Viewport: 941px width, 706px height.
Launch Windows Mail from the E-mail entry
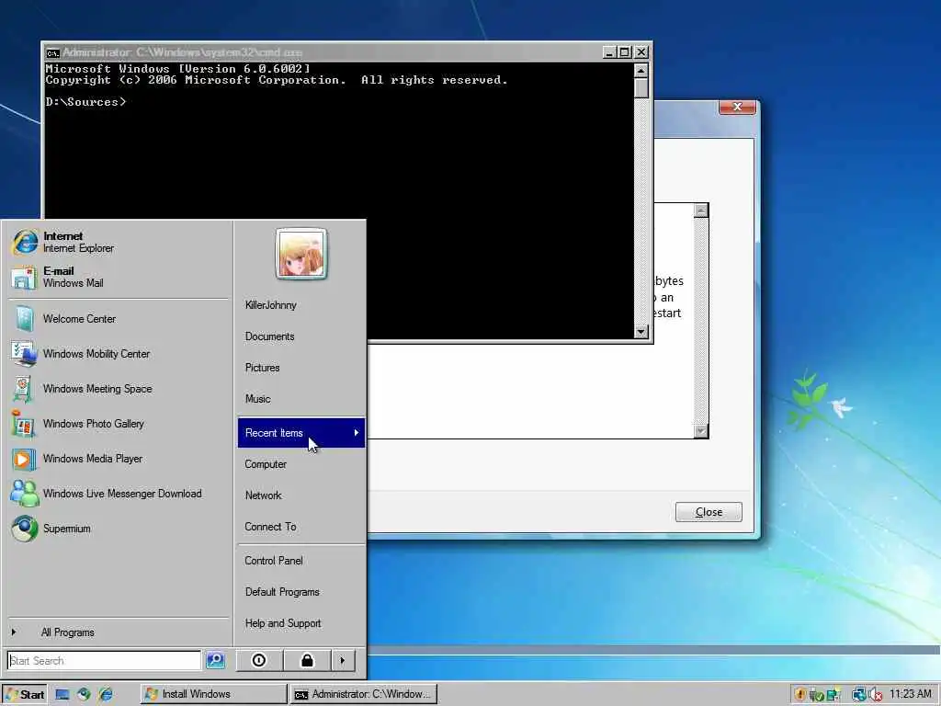pos(119,277)
